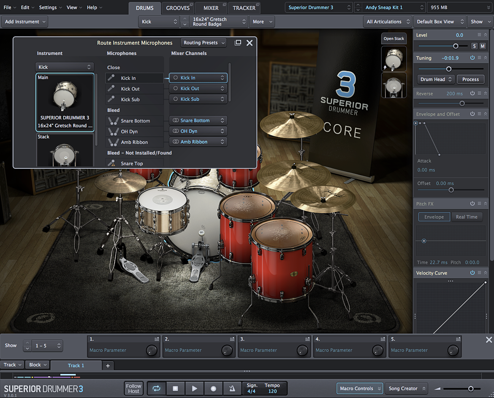Detach the Route Instrument Microphones window
The height and width of the screenshot is (398, 494).
[238, 43]
